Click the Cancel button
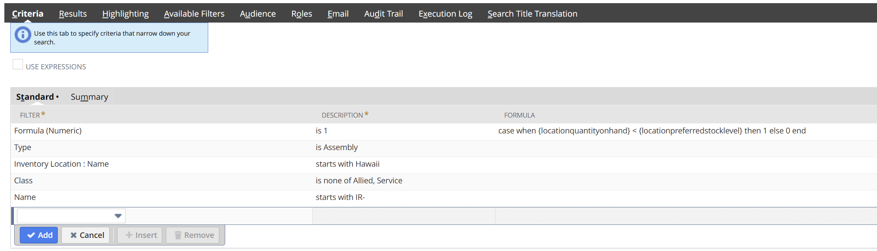The width and height of the screenshot is (877, 251). tap(85, 235)
